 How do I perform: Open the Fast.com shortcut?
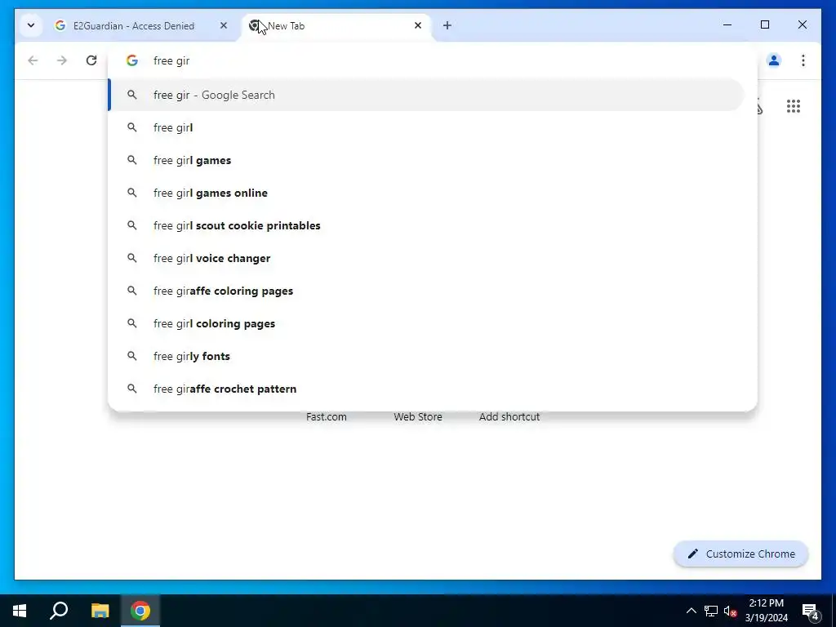point(327,417)
